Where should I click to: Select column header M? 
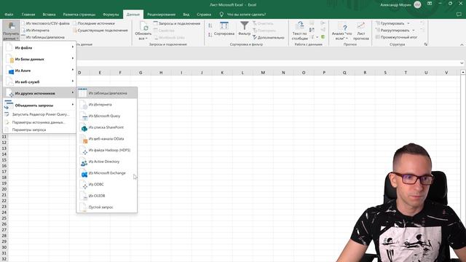pyautogui.click(x=263, y=73)
